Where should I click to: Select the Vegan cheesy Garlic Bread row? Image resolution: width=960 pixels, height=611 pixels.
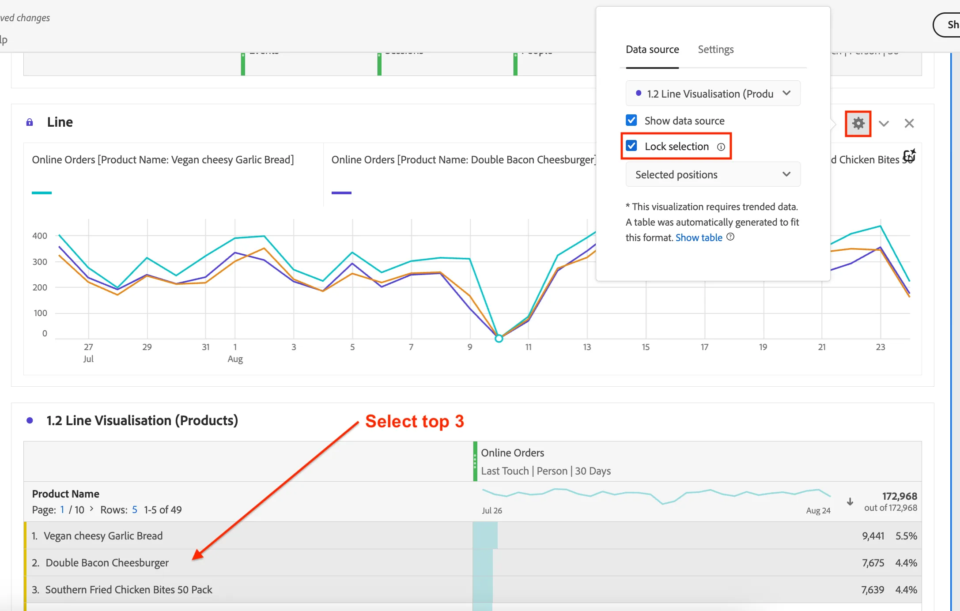coord(472,536)
